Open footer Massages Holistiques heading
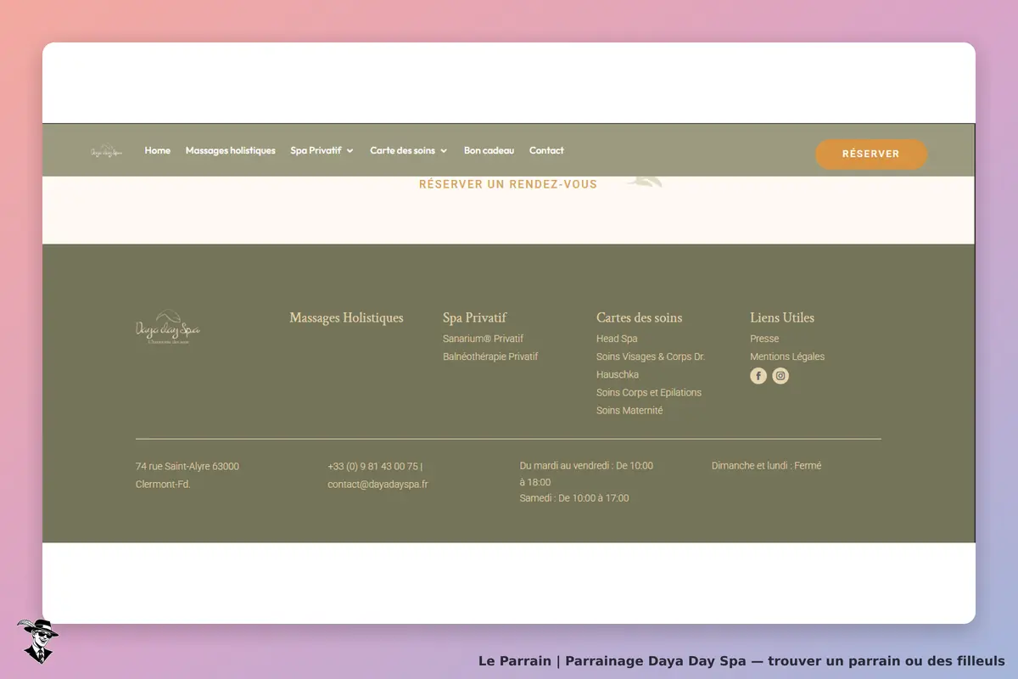Viewport: 1018px width, 679px height. 346,317
